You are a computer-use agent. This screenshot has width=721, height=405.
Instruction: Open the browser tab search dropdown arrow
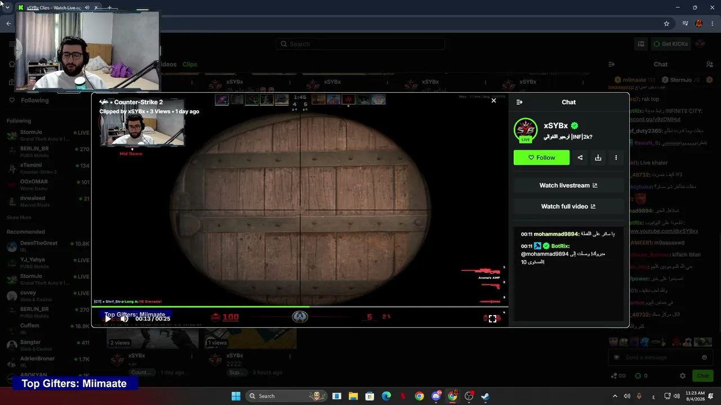[x=7, y=7]
